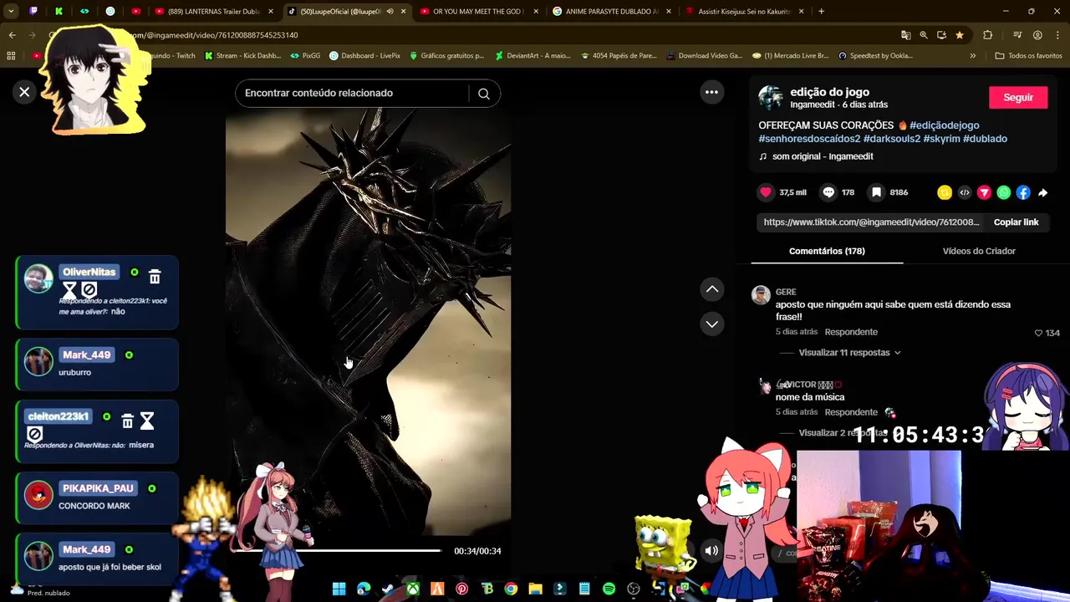Open the Todos os favoritos folder
1070x602 pixels.
point(1028,56)
